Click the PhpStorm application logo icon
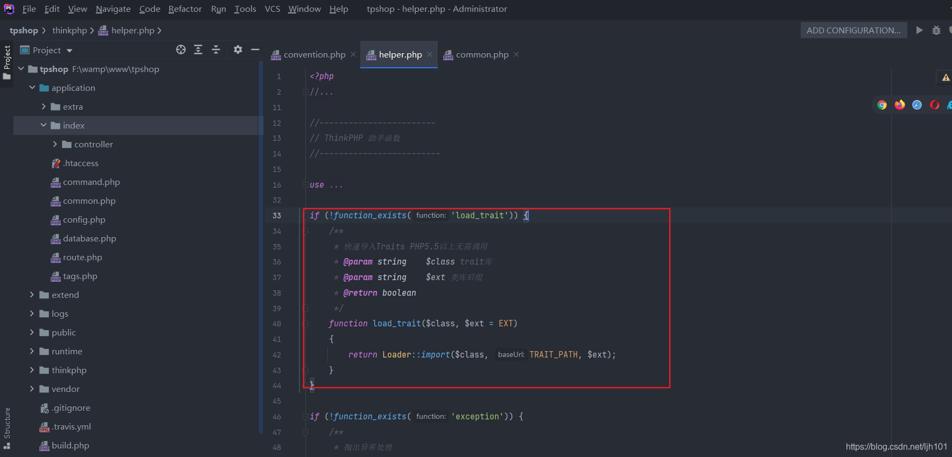The image size is (952, 457). pos(9,9)
